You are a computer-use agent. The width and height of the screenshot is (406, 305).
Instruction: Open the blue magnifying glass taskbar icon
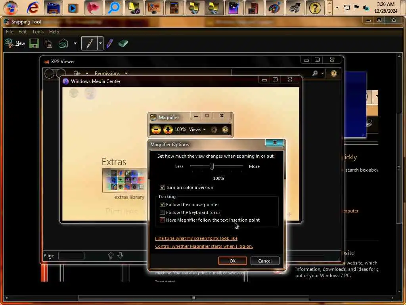tap(114, 8)
